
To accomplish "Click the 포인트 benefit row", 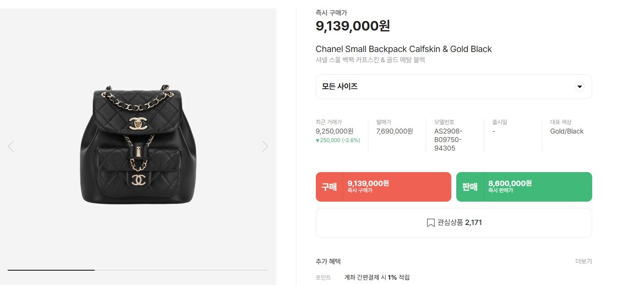I will coord(454,277).
